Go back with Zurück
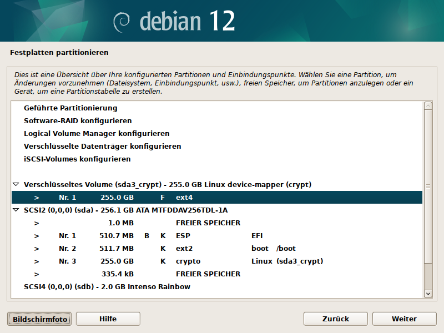The image size is (444, 333). [x=336, y=319]
